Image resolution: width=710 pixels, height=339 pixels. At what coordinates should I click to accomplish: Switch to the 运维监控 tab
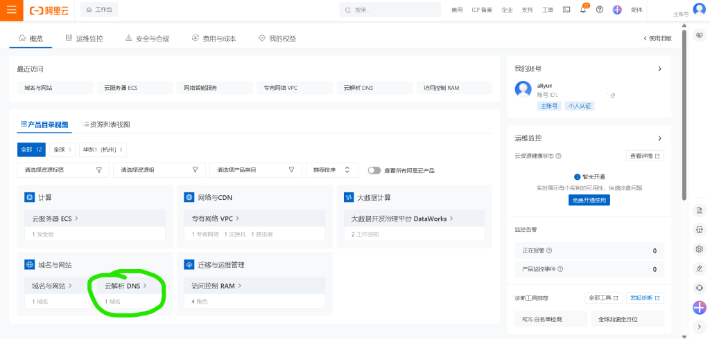pyautogui.click(x=84, y=39)
